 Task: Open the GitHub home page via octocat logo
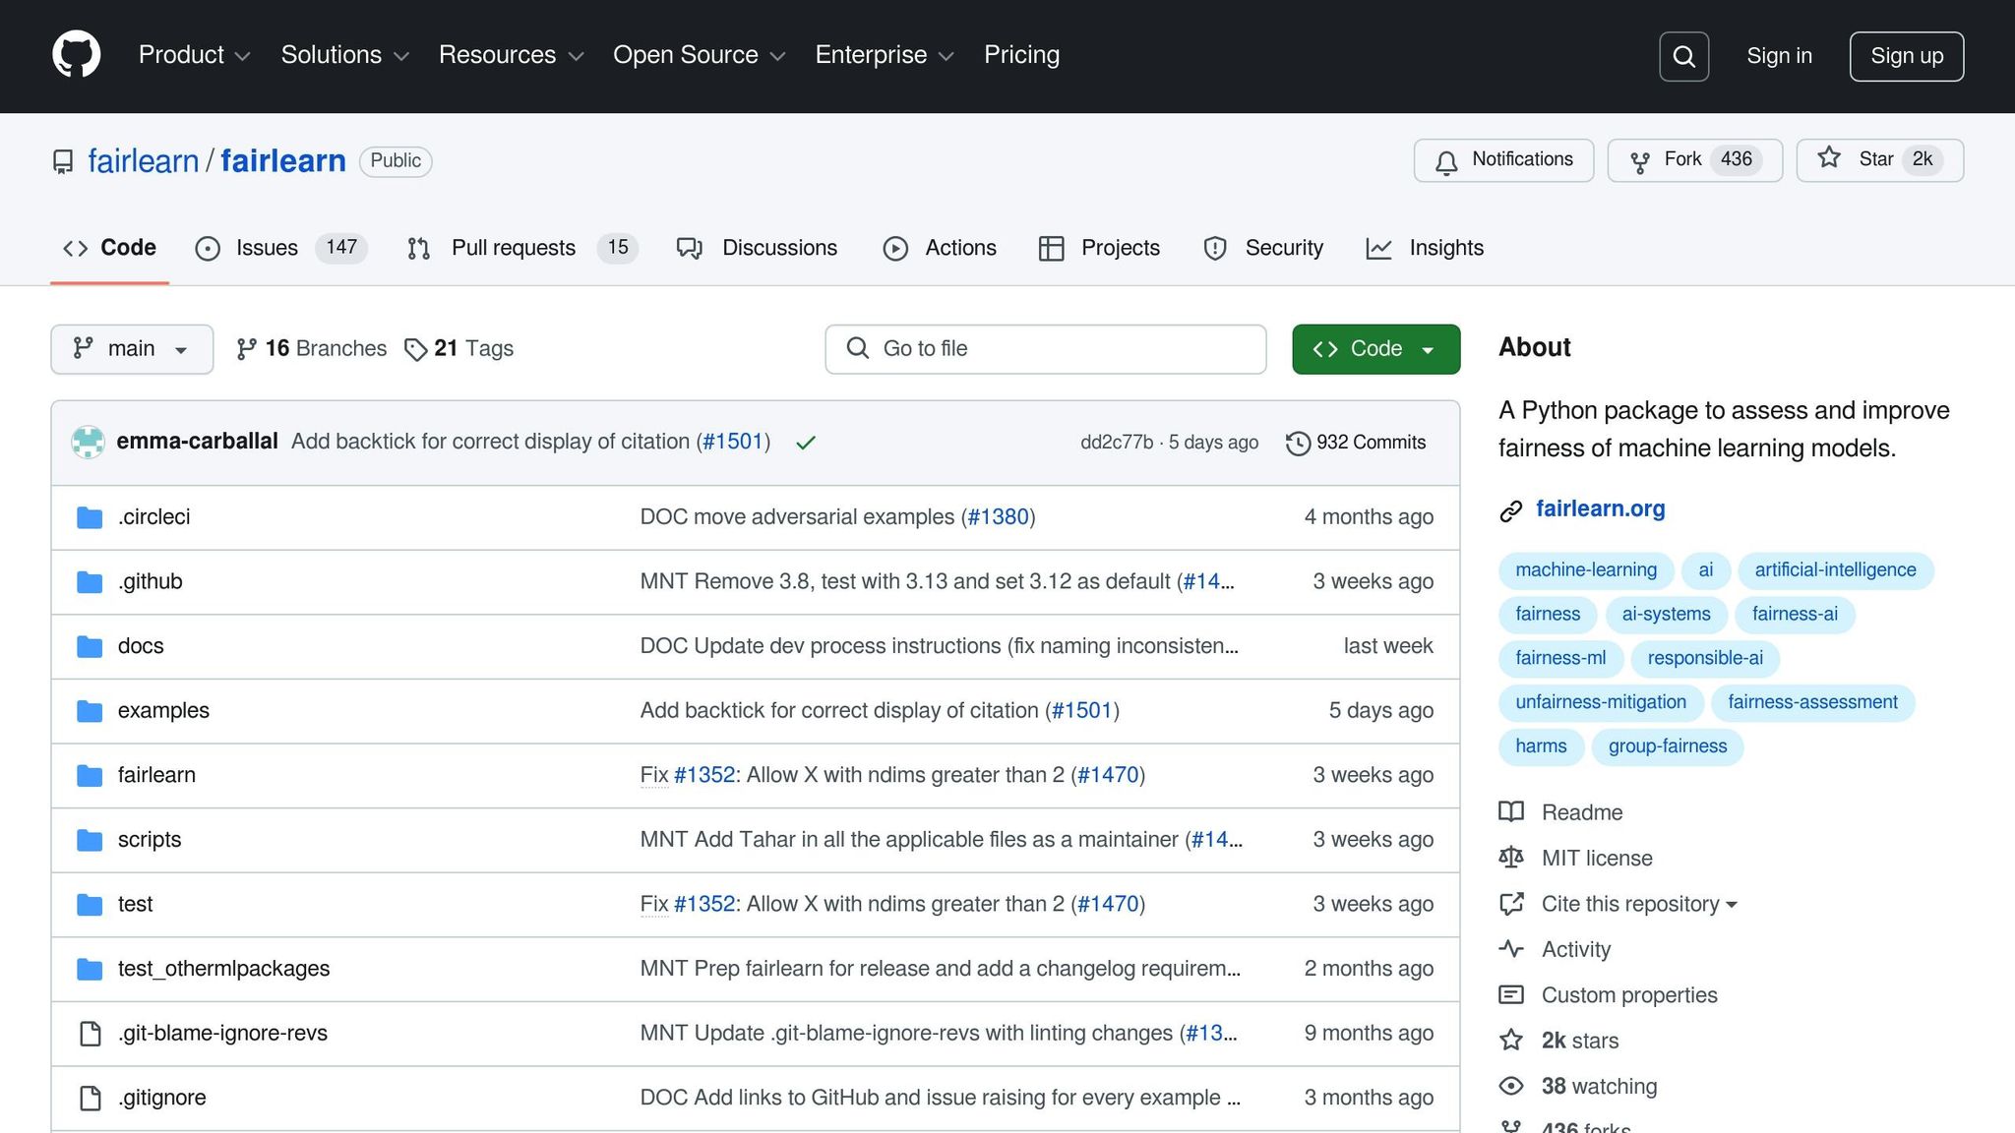pyautogui.click(x=77, y=54)
